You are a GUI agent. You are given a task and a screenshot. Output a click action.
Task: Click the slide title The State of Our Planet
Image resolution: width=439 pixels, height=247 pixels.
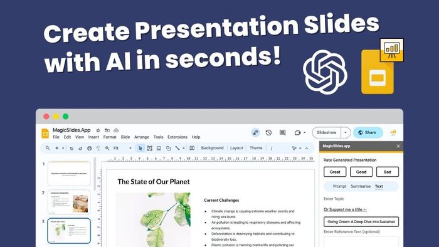coord(154,182)
